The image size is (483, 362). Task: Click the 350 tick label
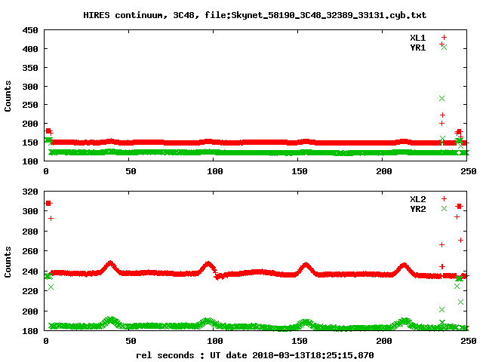point(30,68)
